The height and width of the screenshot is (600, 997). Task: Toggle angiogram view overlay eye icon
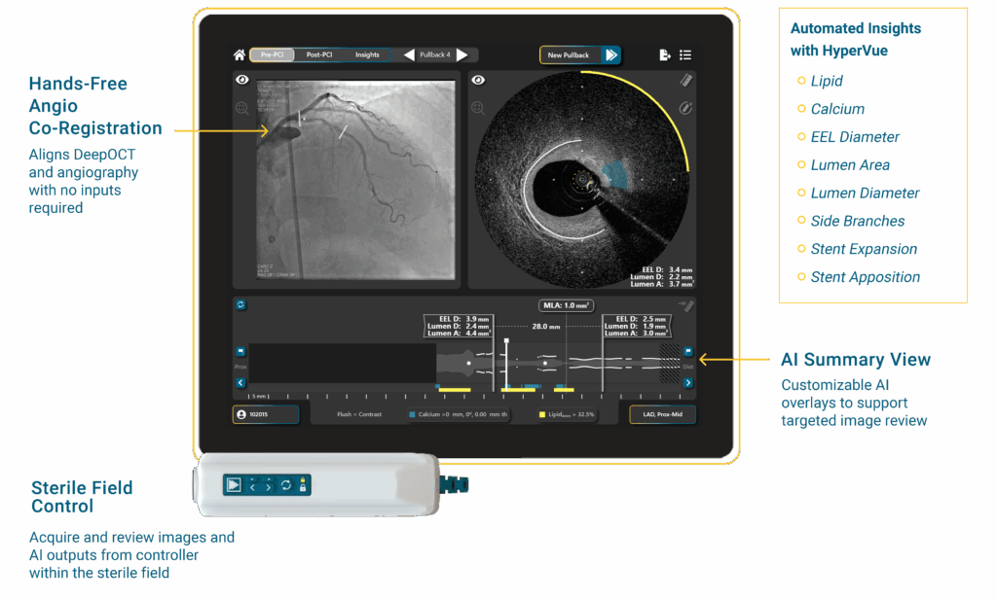pos(241,81)
